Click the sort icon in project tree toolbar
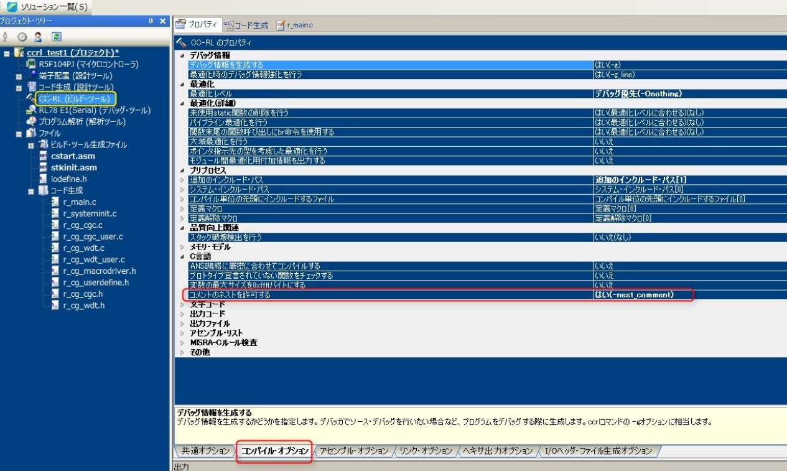 (6, 37)
